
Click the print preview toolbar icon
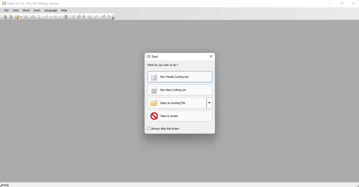pos(38,17)
